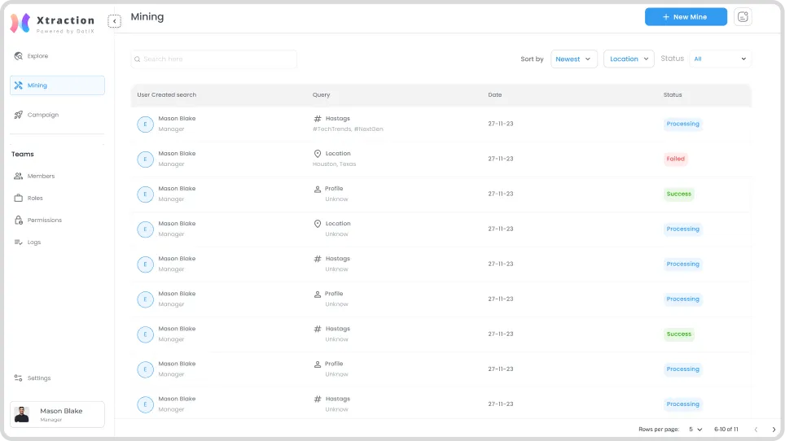Click the avatar in the #TechTrends row
This screenshot has width=785, height=441.
(x=145, y=124)
